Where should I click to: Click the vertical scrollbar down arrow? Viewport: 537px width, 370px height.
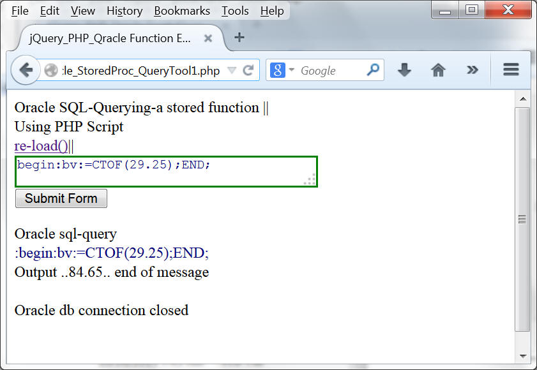point(522,357)
